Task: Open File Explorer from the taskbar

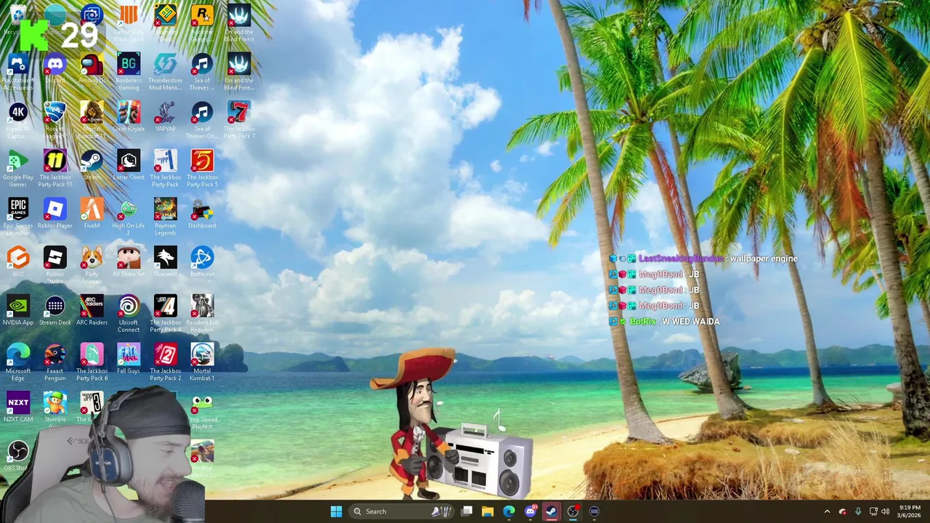Action: point(488,511)
